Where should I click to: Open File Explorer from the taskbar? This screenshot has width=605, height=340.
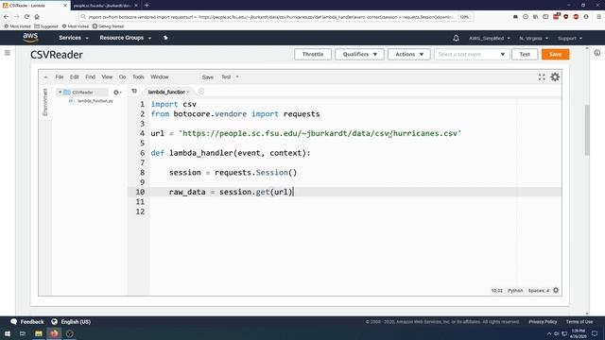pyautogui.click(x=39, y=333)
